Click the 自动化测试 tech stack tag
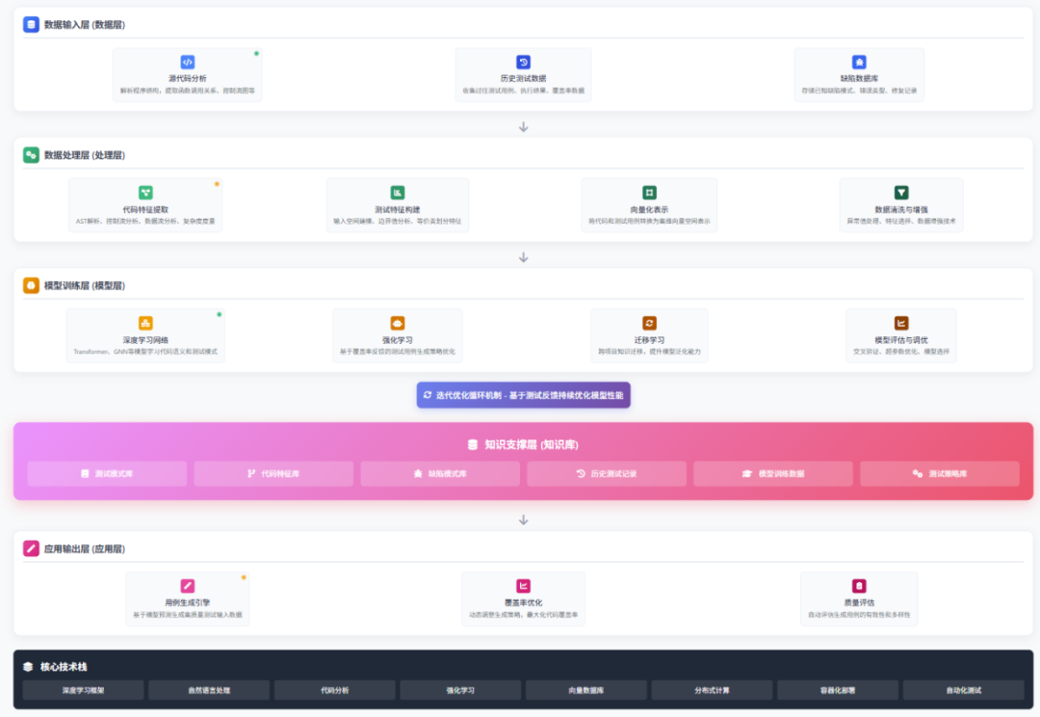Viewport: 1040px width, 717px height. click(x=963, y=690)
